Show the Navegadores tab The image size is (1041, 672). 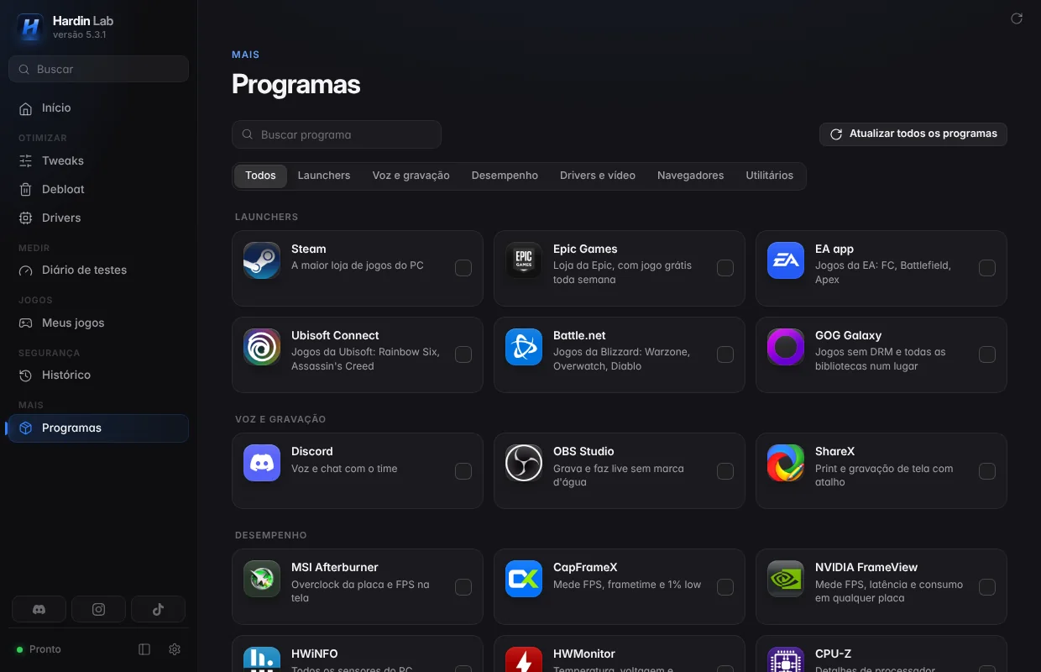pyautogui.click(x=690, y=176)
